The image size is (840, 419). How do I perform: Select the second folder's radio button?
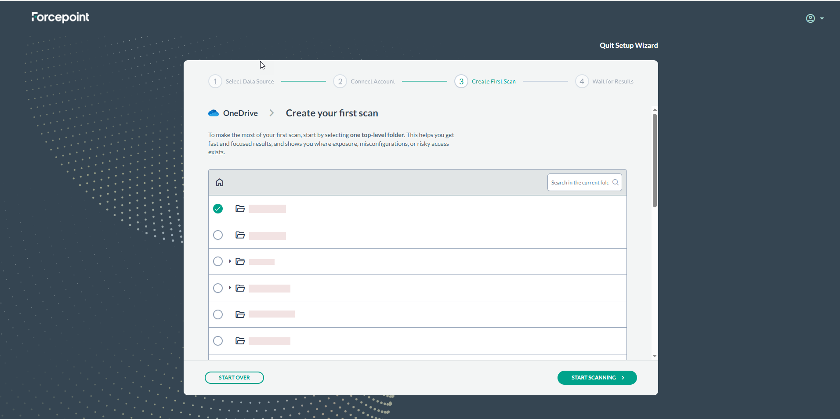[218, 235]
